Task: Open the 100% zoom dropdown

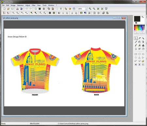Action: pyautogui.click(x=86, y=9)
